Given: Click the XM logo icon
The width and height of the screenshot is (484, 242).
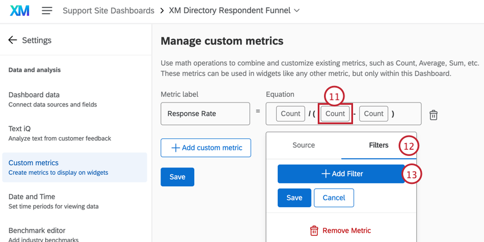Looking at the screenshot, I should pos(20,11).
